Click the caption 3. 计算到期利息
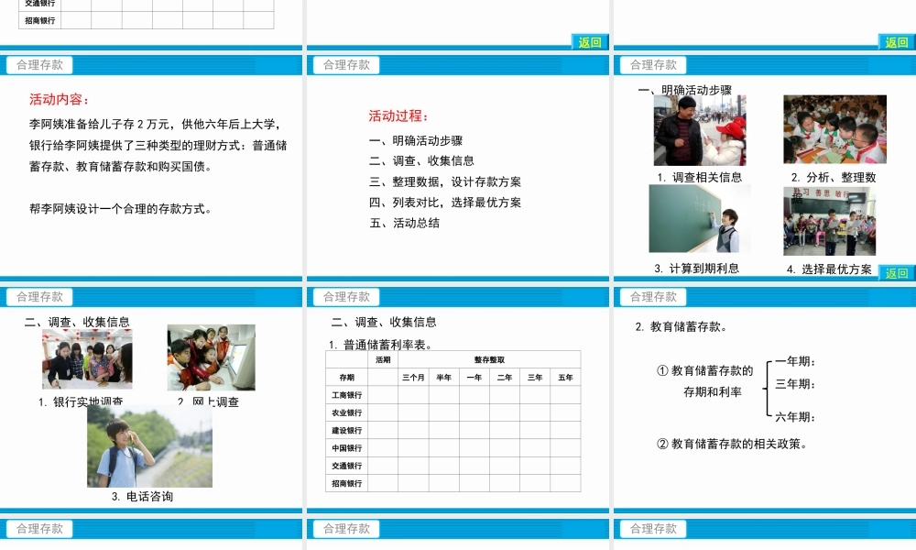This screenshot has width=916, height=550. pos(696,269)
